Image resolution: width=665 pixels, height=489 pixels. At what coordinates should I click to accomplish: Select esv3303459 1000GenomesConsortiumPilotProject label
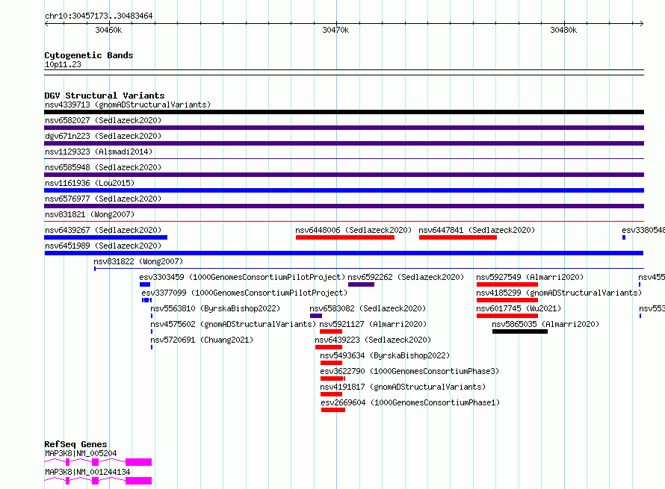click(x=242, y=277)
